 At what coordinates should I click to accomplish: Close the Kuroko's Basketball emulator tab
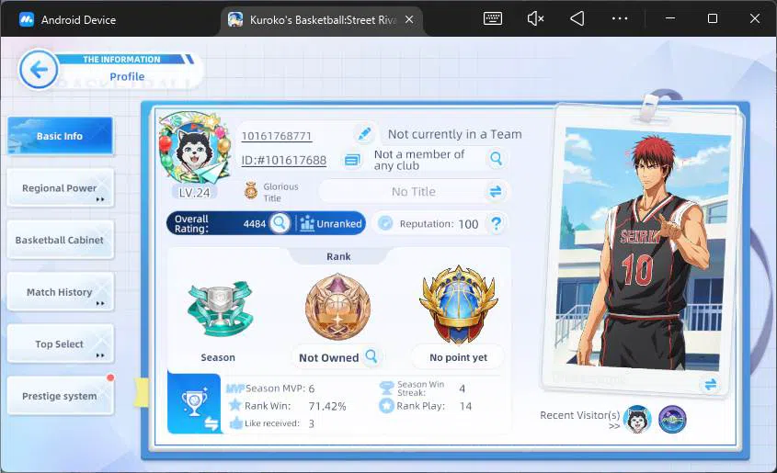(x=409, y=19)
